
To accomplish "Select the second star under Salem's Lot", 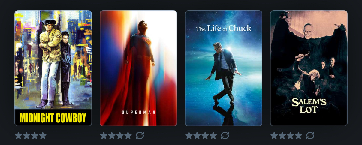I will (282, 136).
